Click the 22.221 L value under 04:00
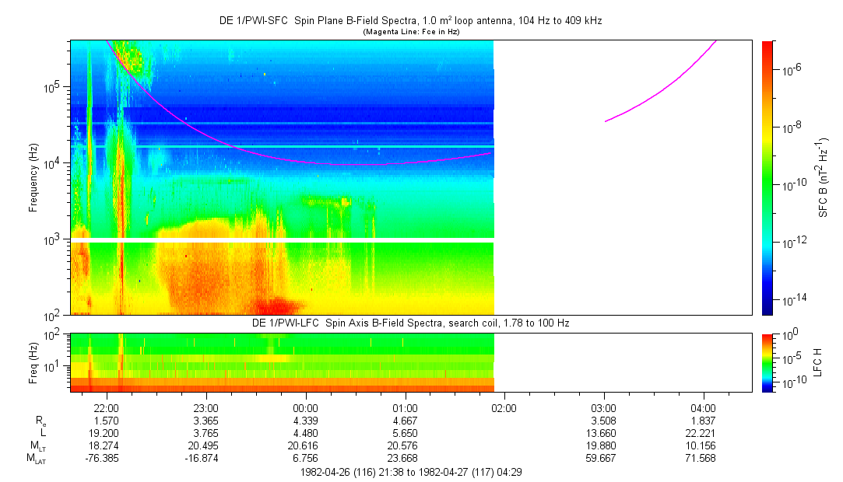 (703, 433)
